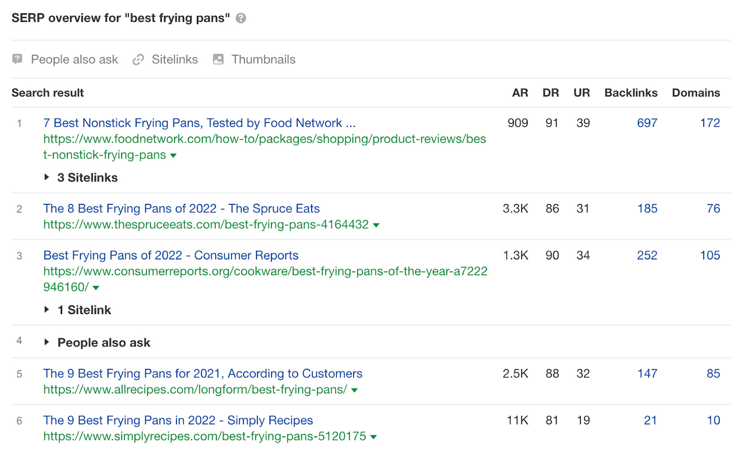Open the 7 Best Nonstick Frying Pans result

tap(199, 123)
